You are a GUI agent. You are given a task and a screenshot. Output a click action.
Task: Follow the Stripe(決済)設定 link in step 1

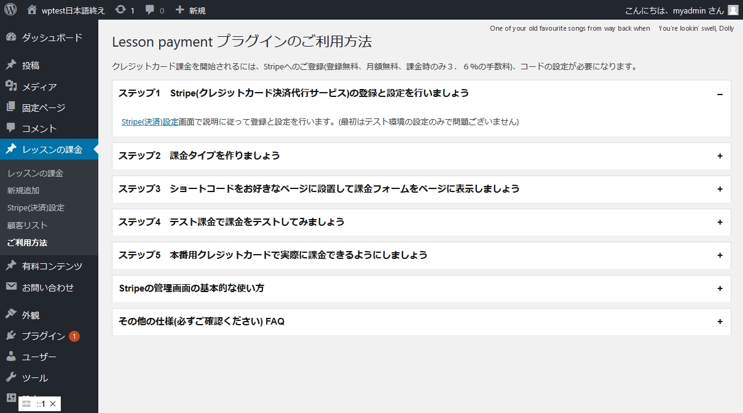coord(150,122)
